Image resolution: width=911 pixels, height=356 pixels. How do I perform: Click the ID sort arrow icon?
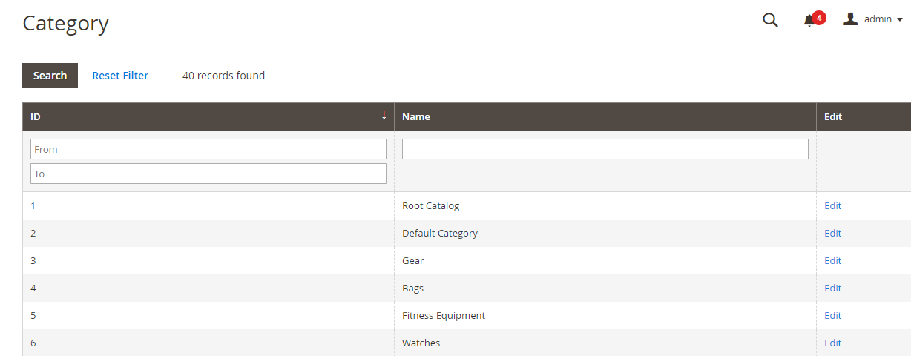[x=384, y=115]
